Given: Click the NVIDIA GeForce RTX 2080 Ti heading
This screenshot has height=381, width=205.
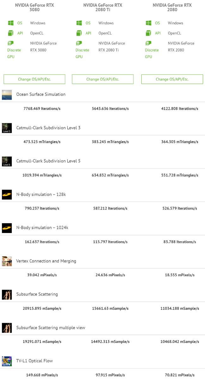Looking at the screenshot, I should [x=103, y=7].
